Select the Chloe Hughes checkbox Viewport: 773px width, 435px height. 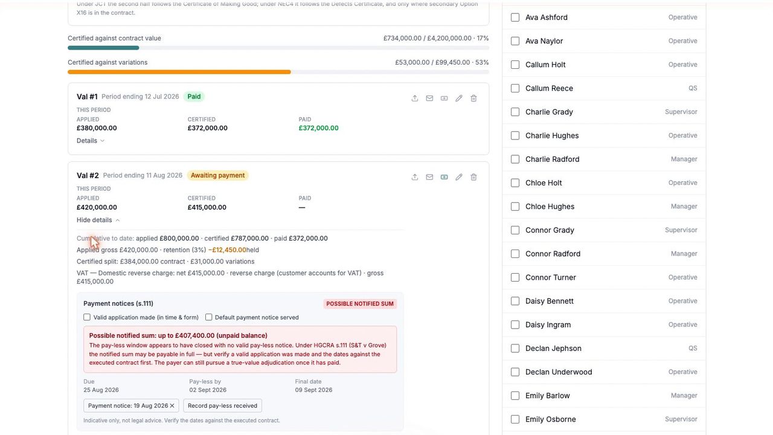[515, 207]
